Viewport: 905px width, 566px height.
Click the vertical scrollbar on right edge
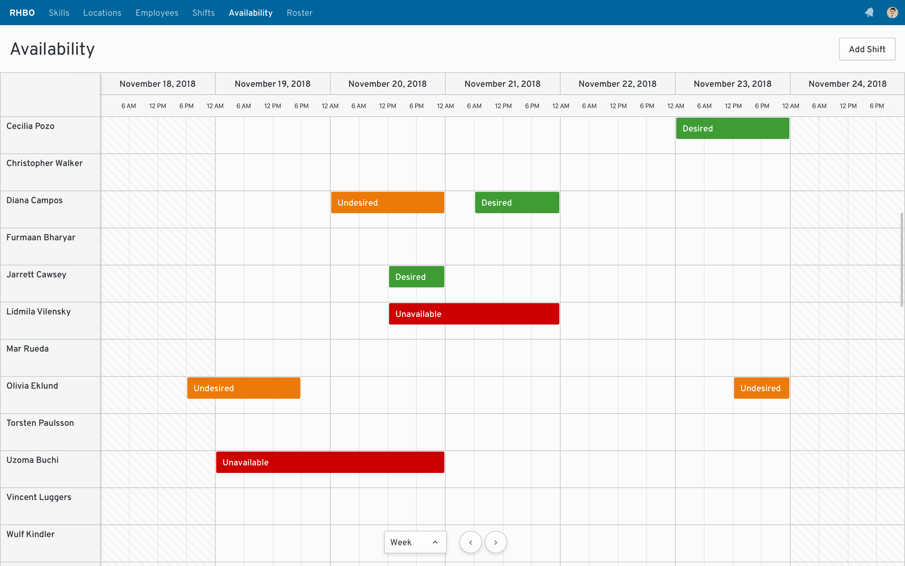point(901,259)
